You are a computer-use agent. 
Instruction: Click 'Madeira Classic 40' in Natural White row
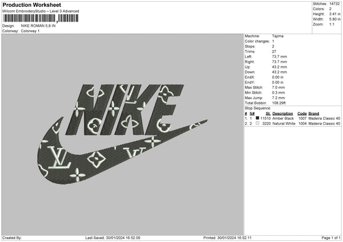click(x=324, y=124)
